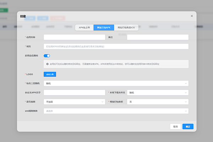213x142 pixels.
Task: Cancel the dialog with the 取消 button
Action: [175, 127]
